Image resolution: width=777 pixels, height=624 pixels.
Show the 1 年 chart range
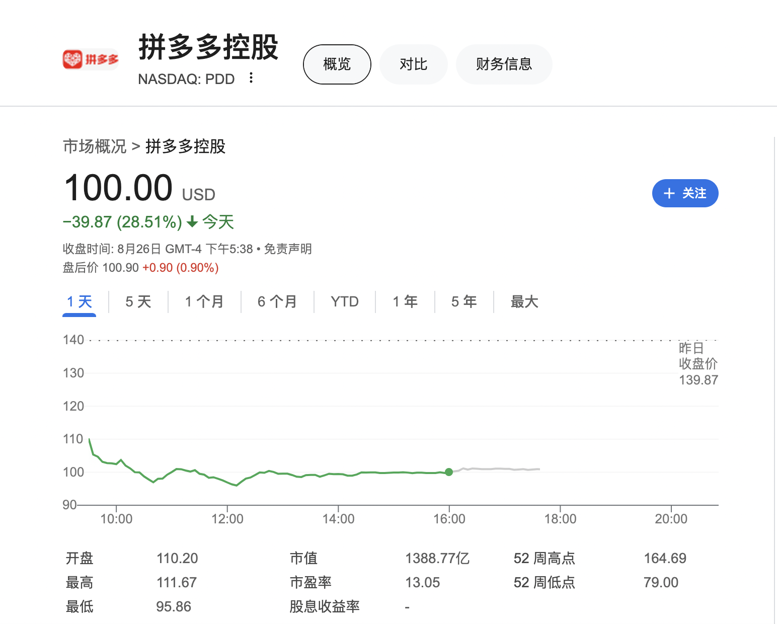click(405, 302)
